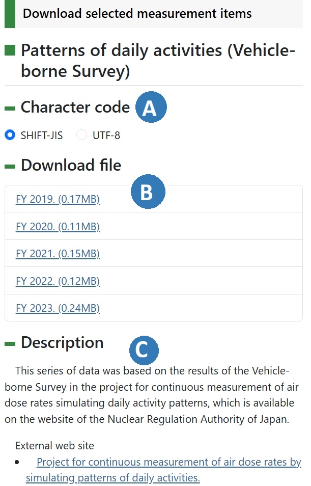This screenshot has width=311, height=486.
Task: Click the blue circle marker labeled A
Action: click(x=151, y=107)
